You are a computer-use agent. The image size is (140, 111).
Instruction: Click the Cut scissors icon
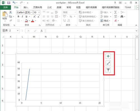(10, 12)
